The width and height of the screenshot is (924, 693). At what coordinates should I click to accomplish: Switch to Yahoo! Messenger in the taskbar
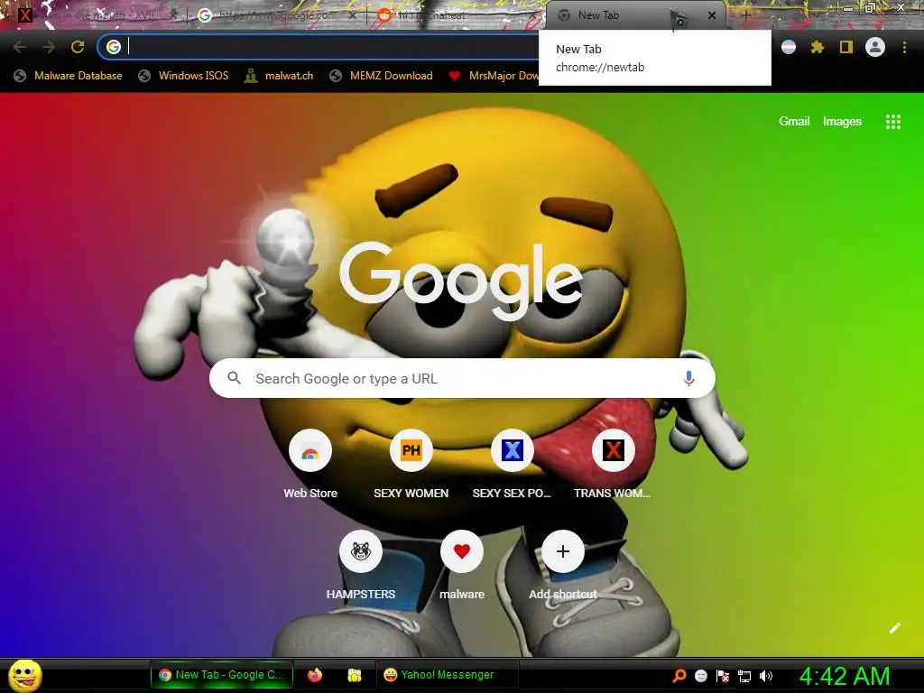coord(447,675)
